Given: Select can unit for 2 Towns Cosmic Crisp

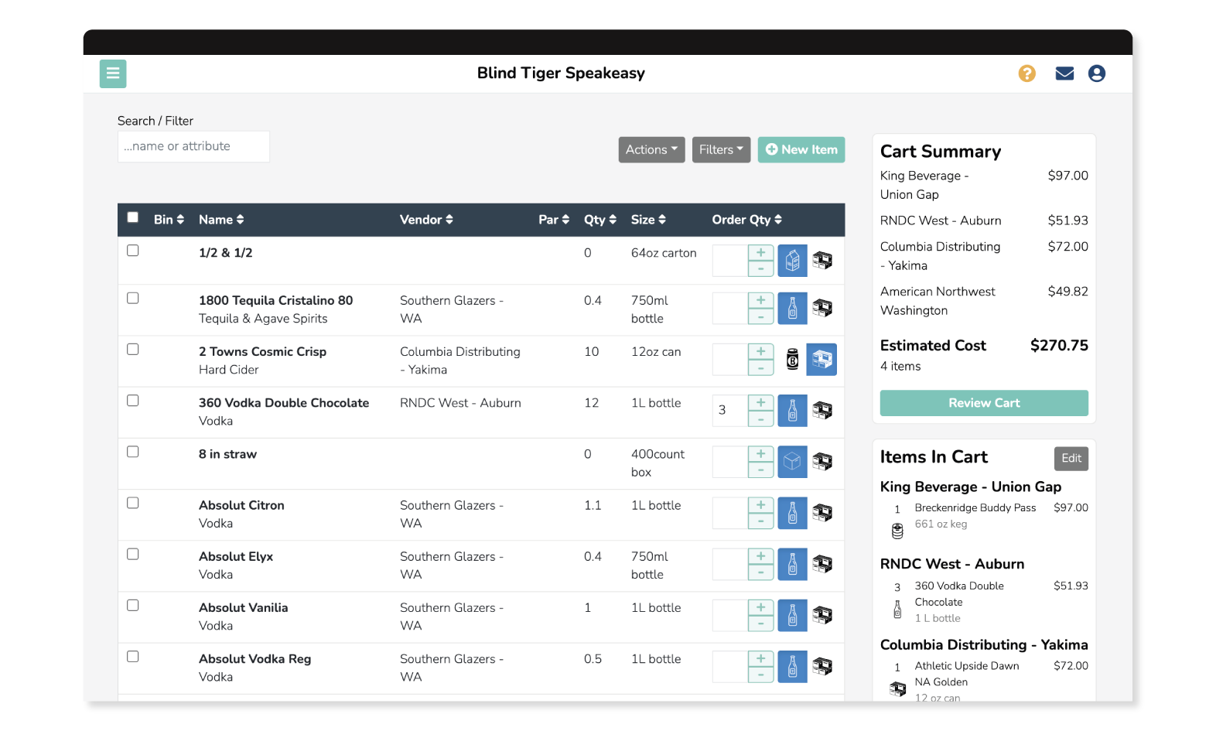Looking at the screenshot, I should pyautogui.click(x=792, y=359).
